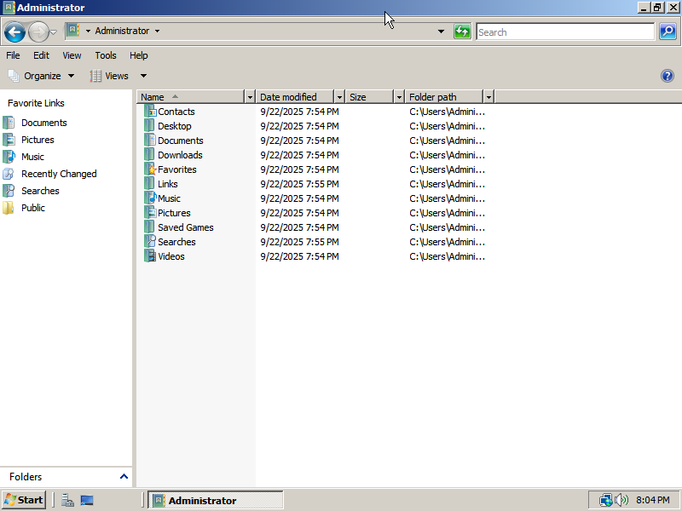Click the green Refresh button

coord(462,32)
